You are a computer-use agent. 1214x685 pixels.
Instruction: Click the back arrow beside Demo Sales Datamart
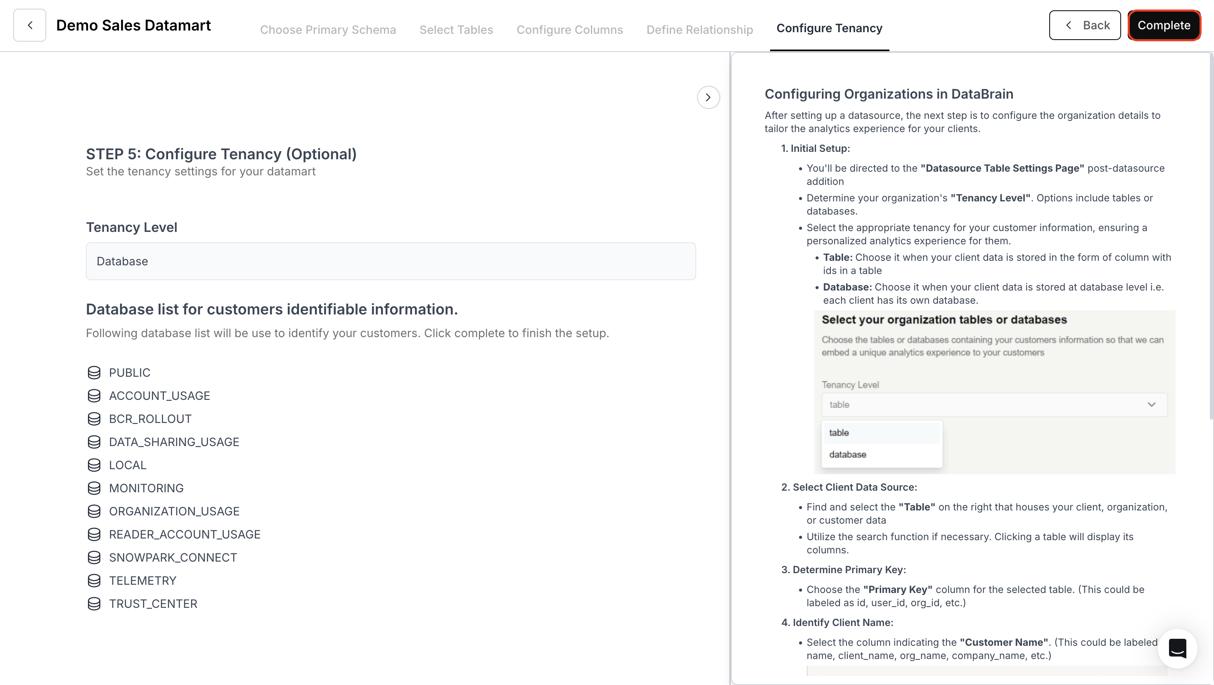[29, 25]
